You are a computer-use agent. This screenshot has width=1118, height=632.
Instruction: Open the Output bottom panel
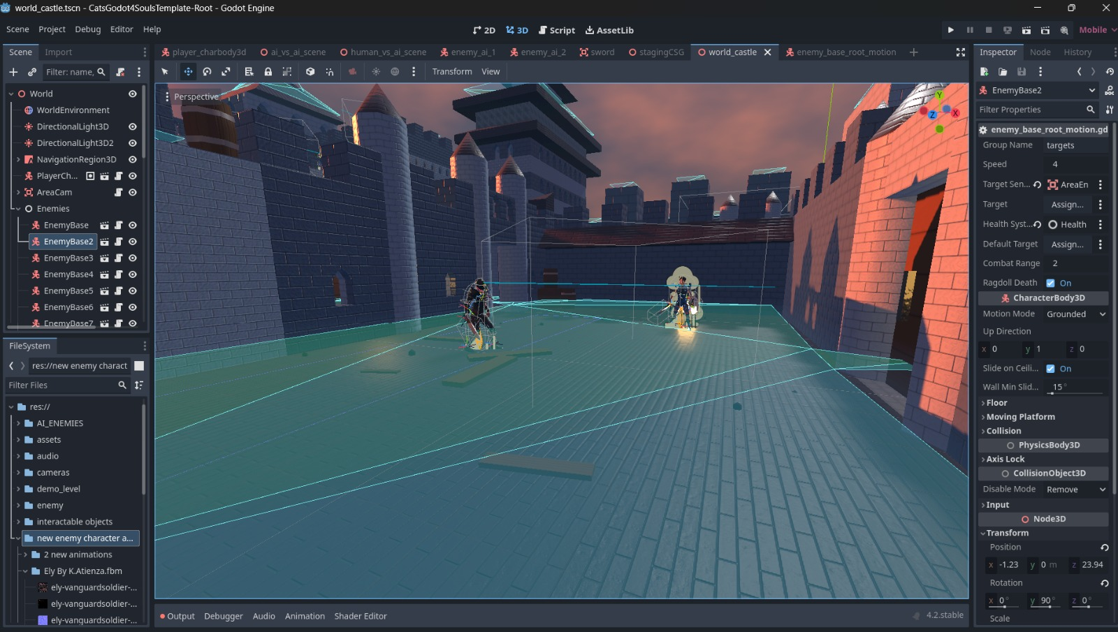(x=177, y=616)
